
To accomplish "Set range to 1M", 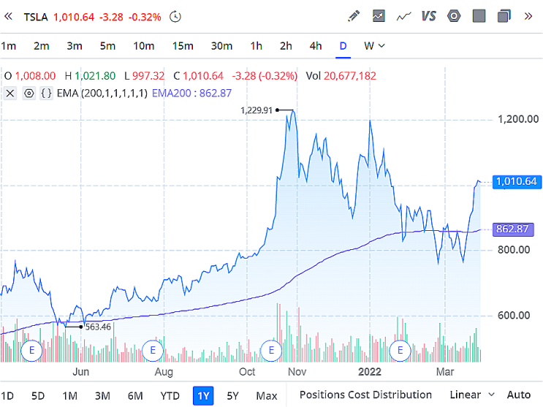I will (x=70, y=395).
